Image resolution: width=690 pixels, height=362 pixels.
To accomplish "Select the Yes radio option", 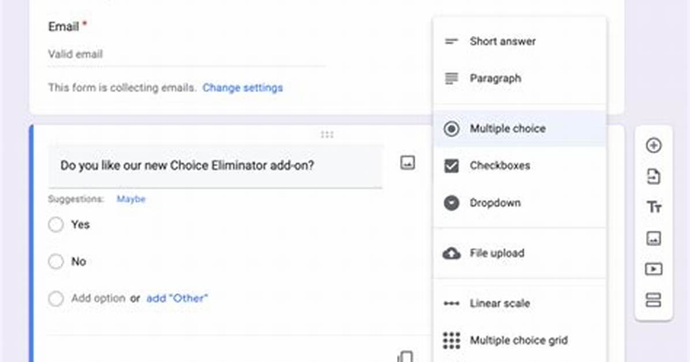I will click(x=56, y=225).
